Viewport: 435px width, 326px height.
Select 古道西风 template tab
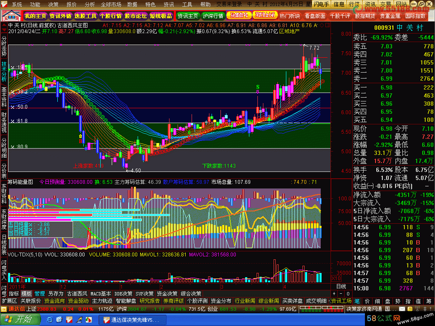(77, 294)
